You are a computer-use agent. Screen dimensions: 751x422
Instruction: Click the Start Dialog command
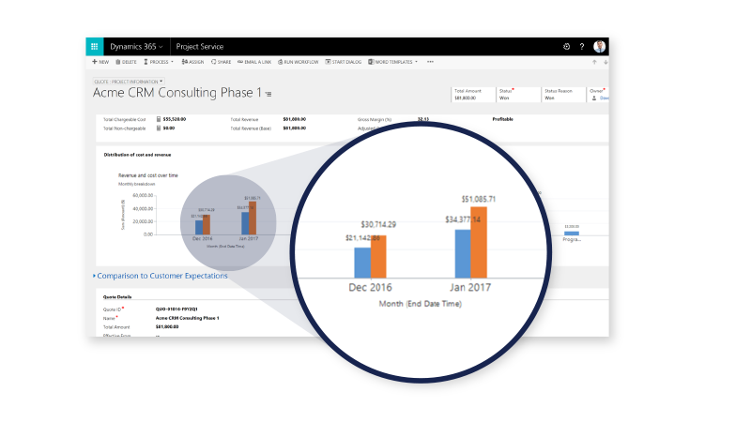342,62
